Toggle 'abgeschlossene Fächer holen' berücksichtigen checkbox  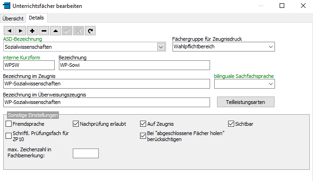[143, 136]
